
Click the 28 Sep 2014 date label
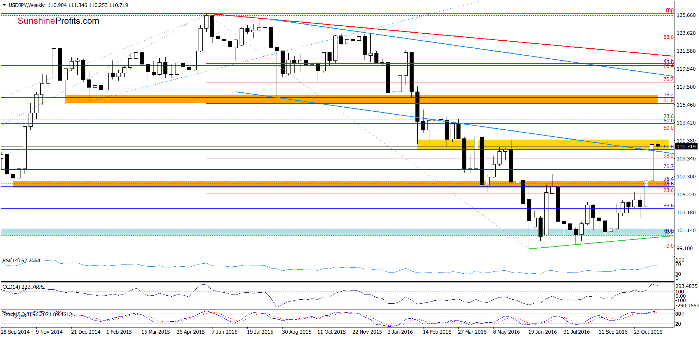(15, 332)
